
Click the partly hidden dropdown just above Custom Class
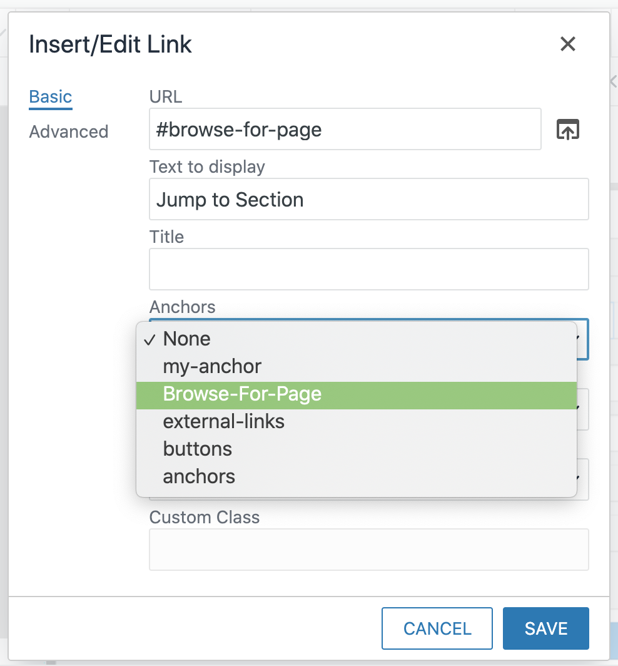582,479
